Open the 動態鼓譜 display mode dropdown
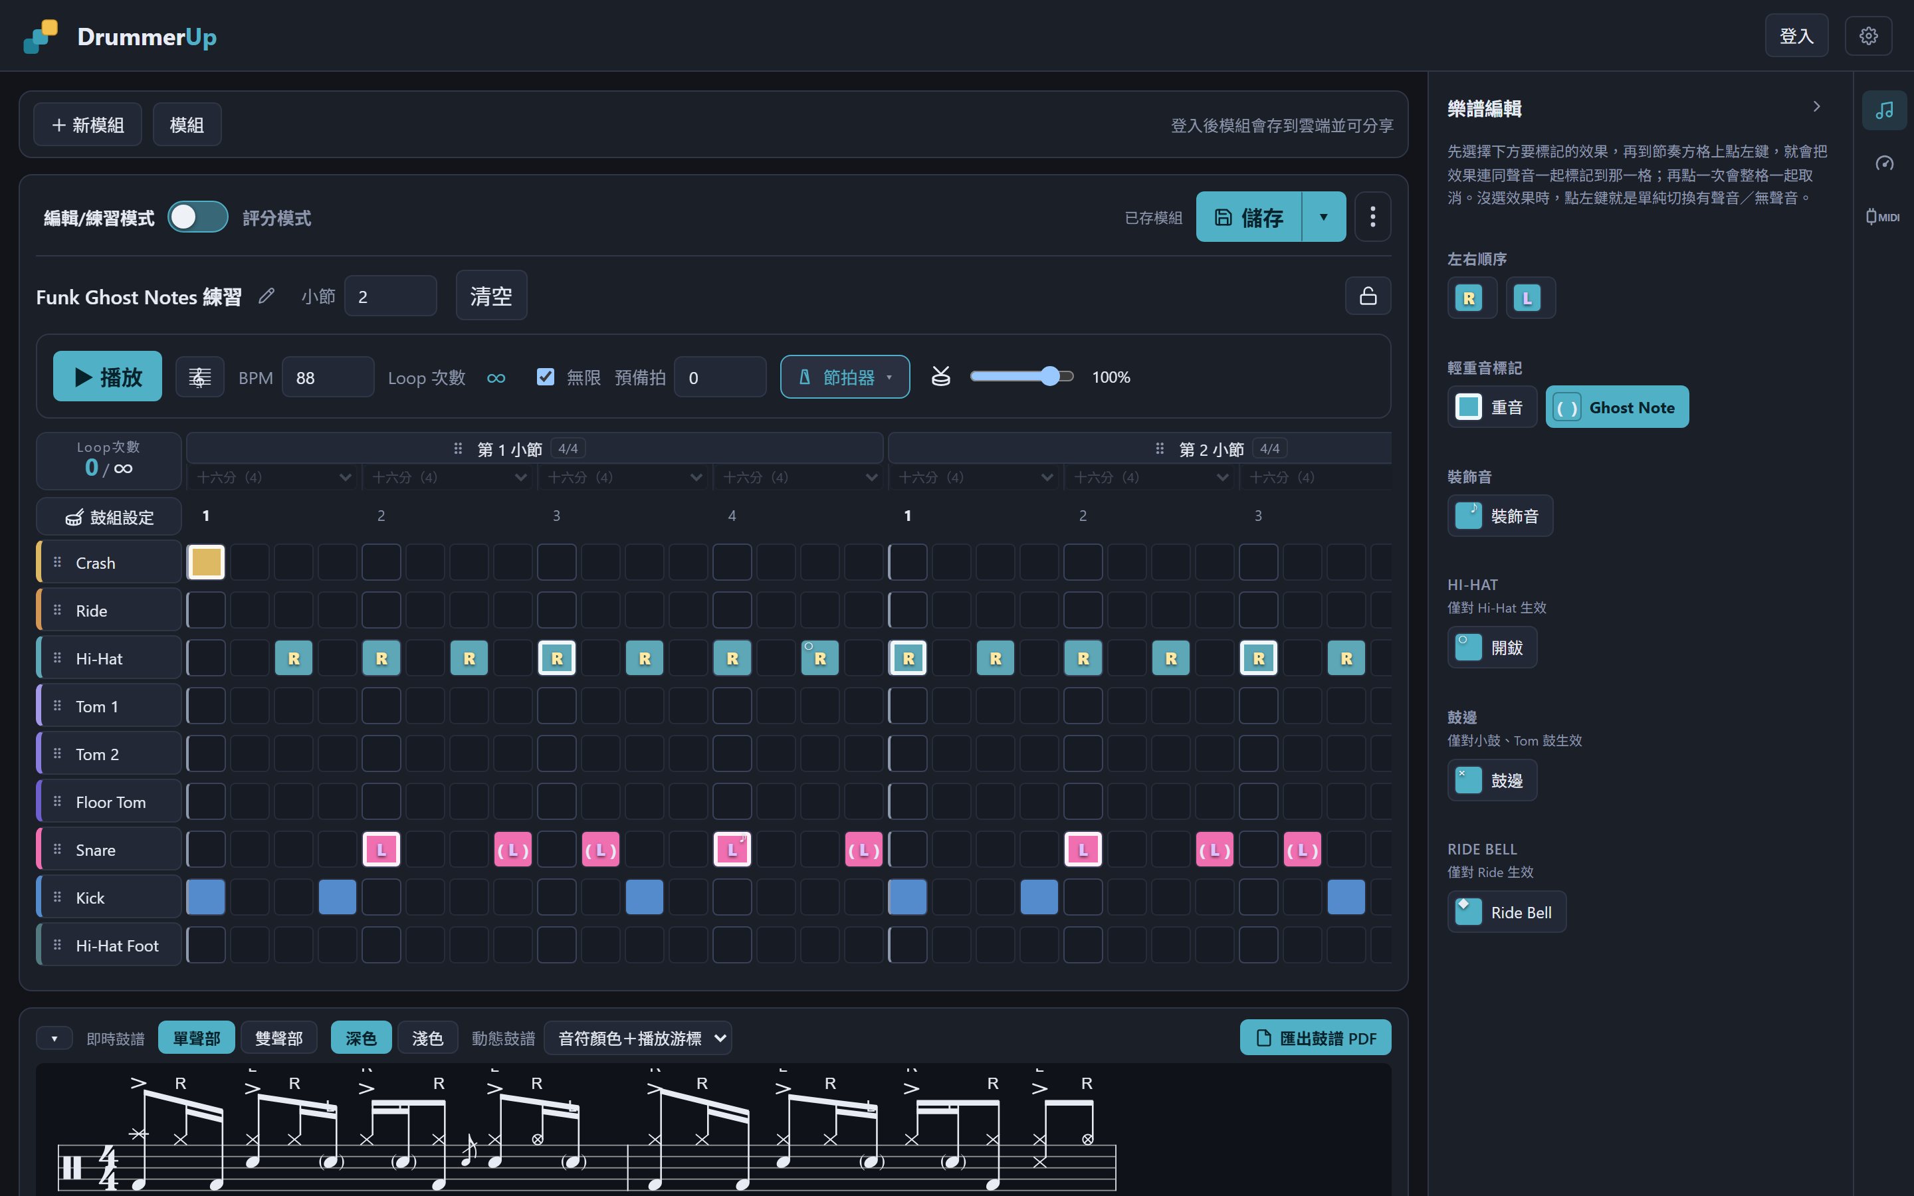Viewport: 1914px width, 1196px height. coord(637,1038)
